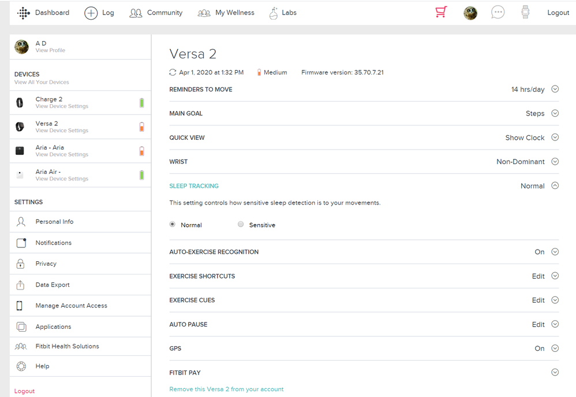Click the Aria Air battery icon
Image resolution: width=576 pixels, height=397 pixels.
[142, 175]
